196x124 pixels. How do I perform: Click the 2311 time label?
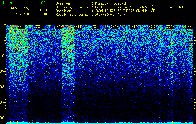tap(21, 27)
